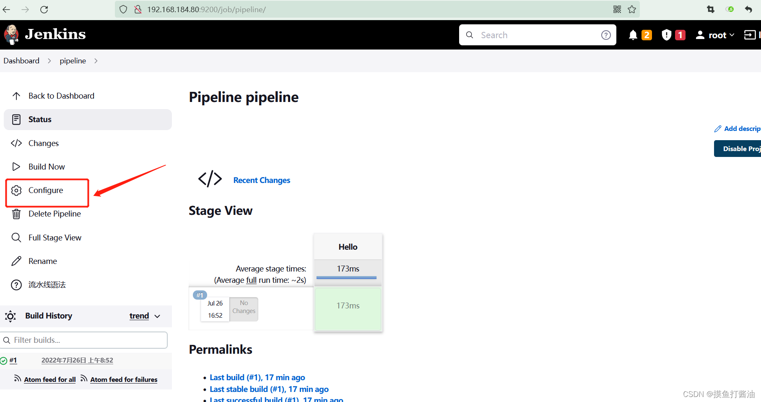
Task: Click the browser back arrow
Action: (x=6, y=9)
